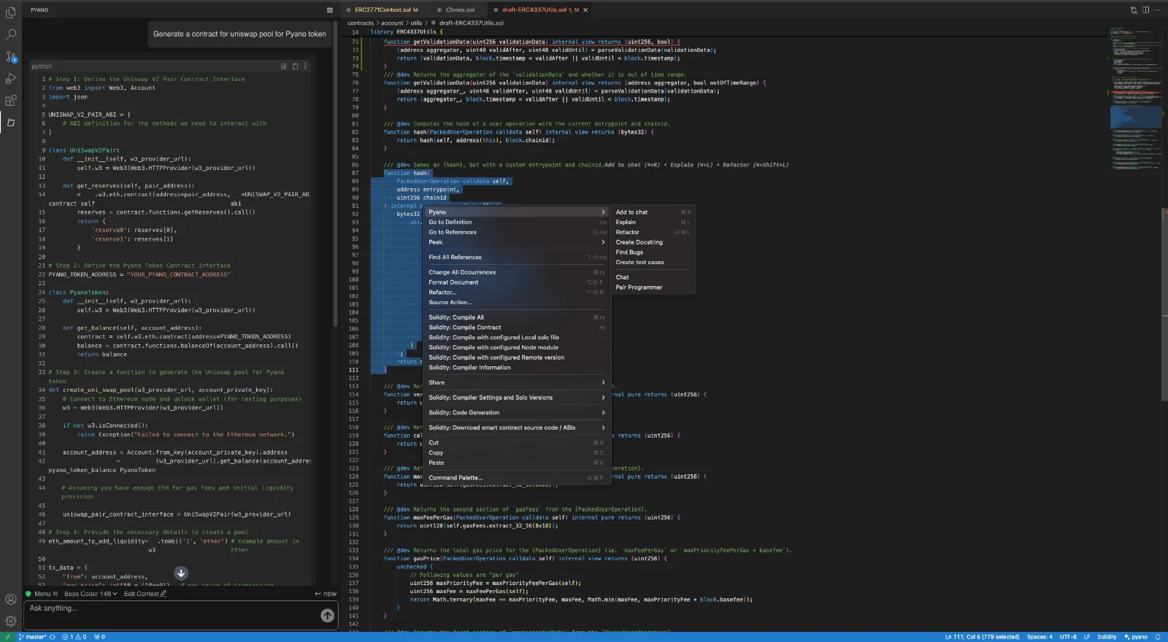Select Copy in context menu

[x=517, y=452]
